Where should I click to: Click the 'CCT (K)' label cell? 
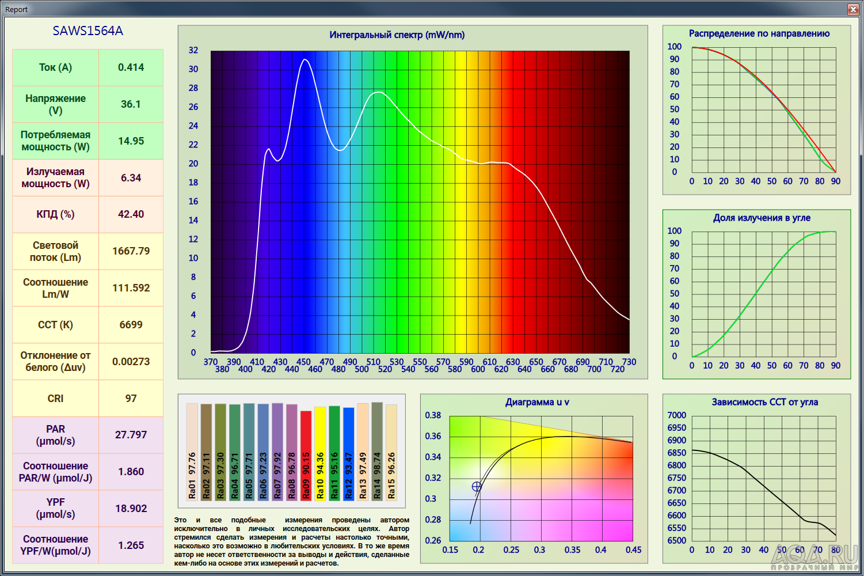click(56, 325)
